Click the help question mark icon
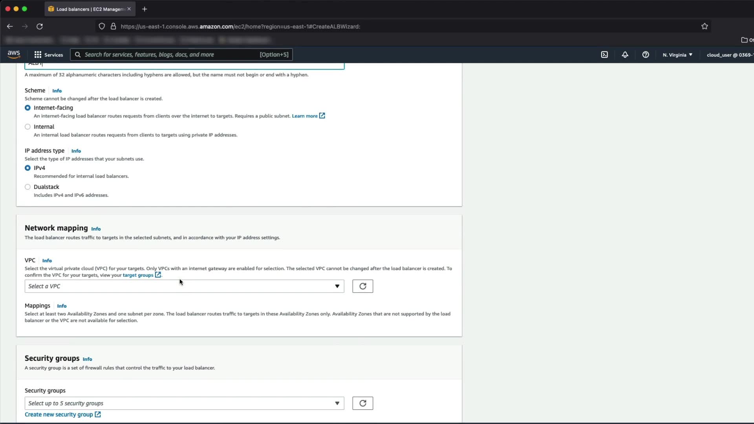 tap(646, 55)
